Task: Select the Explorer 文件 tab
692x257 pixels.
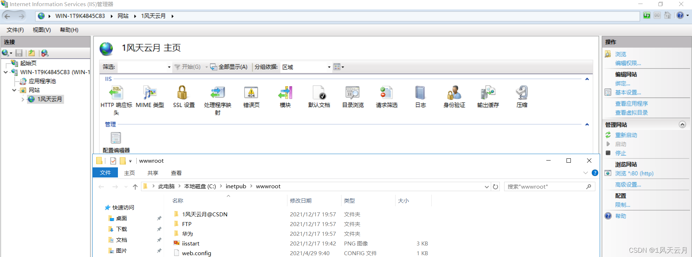Action: tap(105, 173)
